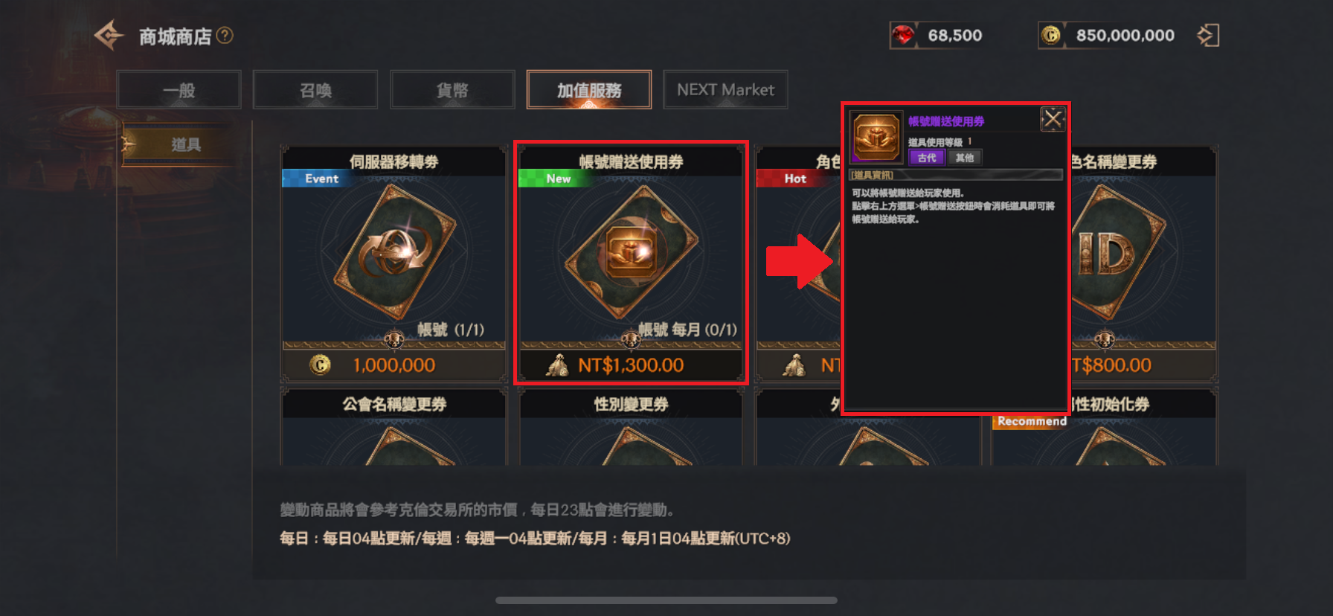Select the account gift ticket card
The width and height of the screenshot is (1333, 616).
pos(631,263)
